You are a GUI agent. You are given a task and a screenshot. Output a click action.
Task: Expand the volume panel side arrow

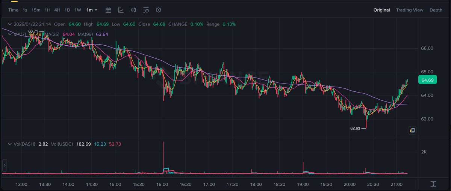[x=5, y=165]
